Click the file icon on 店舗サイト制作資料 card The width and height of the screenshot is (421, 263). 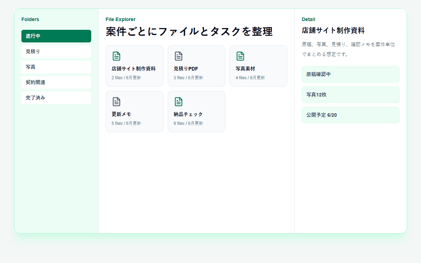(x=116, y=56)
